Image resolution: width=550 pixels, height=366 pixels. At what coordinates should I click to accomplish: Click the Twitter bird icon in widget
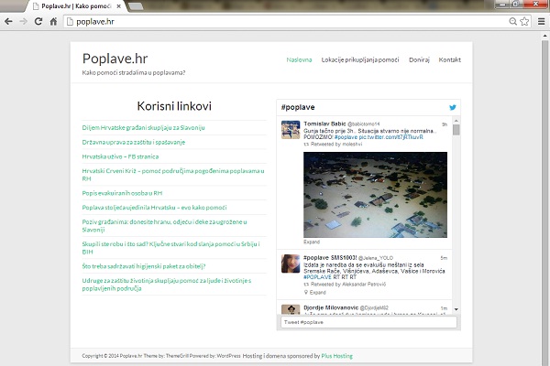coord(453,107)
